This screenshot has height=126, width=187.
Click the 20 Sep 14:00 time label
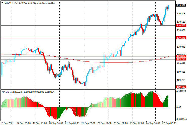point(56,123)
